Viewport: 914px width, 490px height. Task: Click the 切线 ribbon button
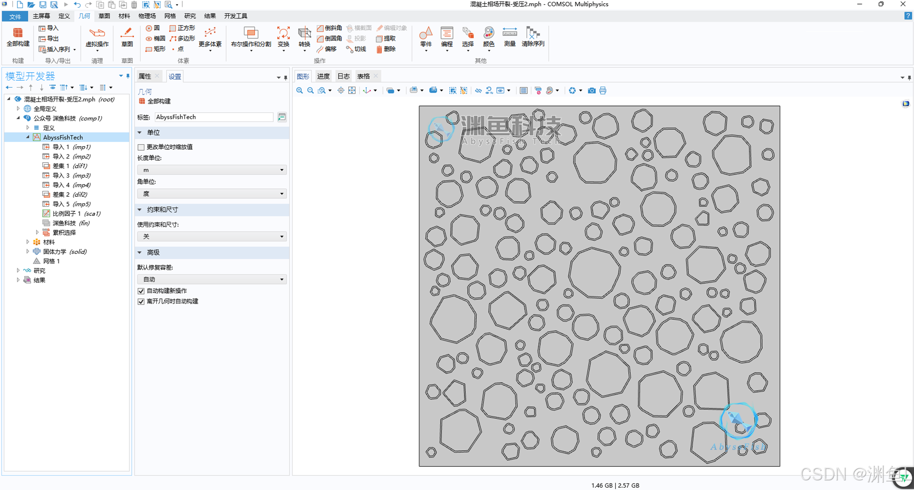pos(356,49)
